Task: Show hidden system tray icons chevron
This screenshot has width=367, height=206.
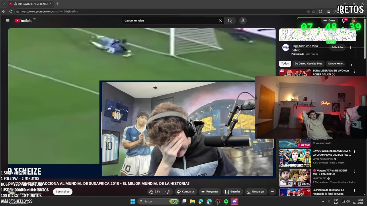Action: [323, 201]
